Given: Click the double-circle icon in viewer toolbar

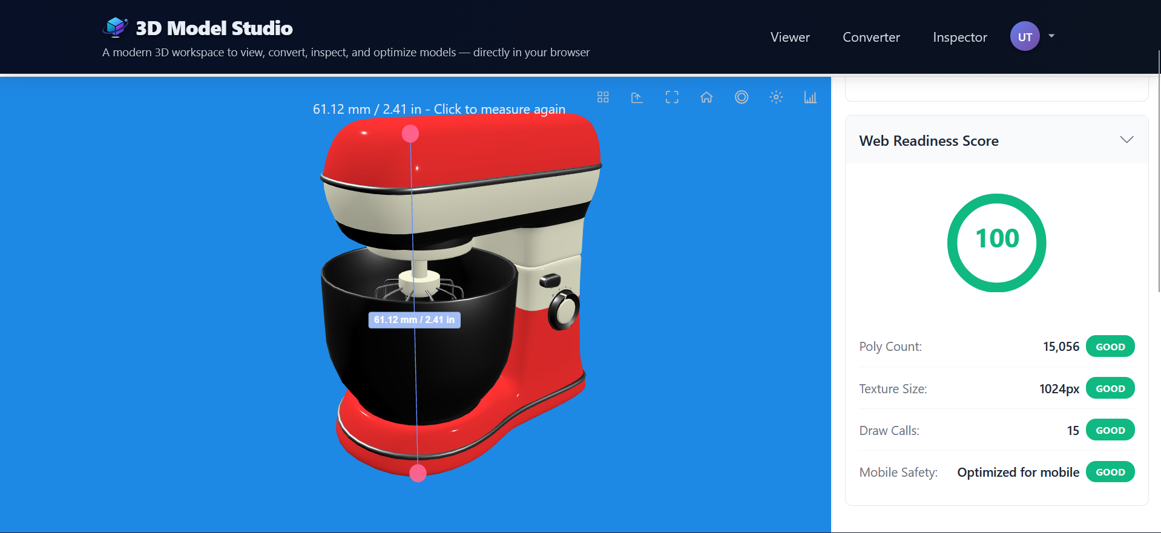Looking at the screenshot, I should pyautogui.click(x=742, y=97).
